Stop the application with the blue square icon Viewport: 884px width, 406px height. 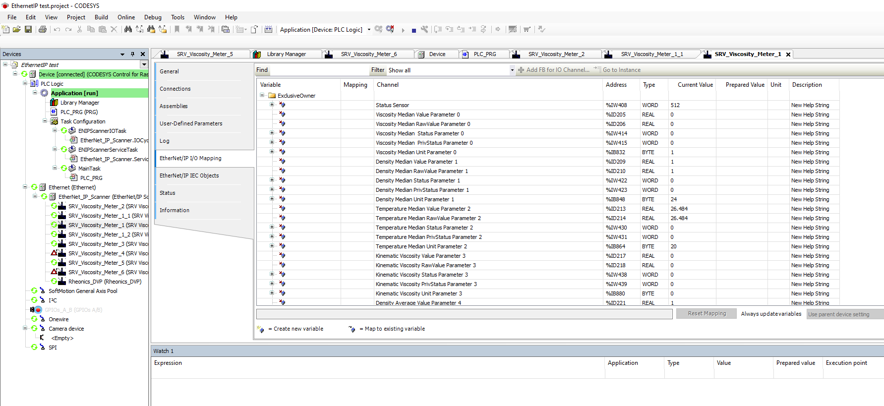click(x=414, y=30)
